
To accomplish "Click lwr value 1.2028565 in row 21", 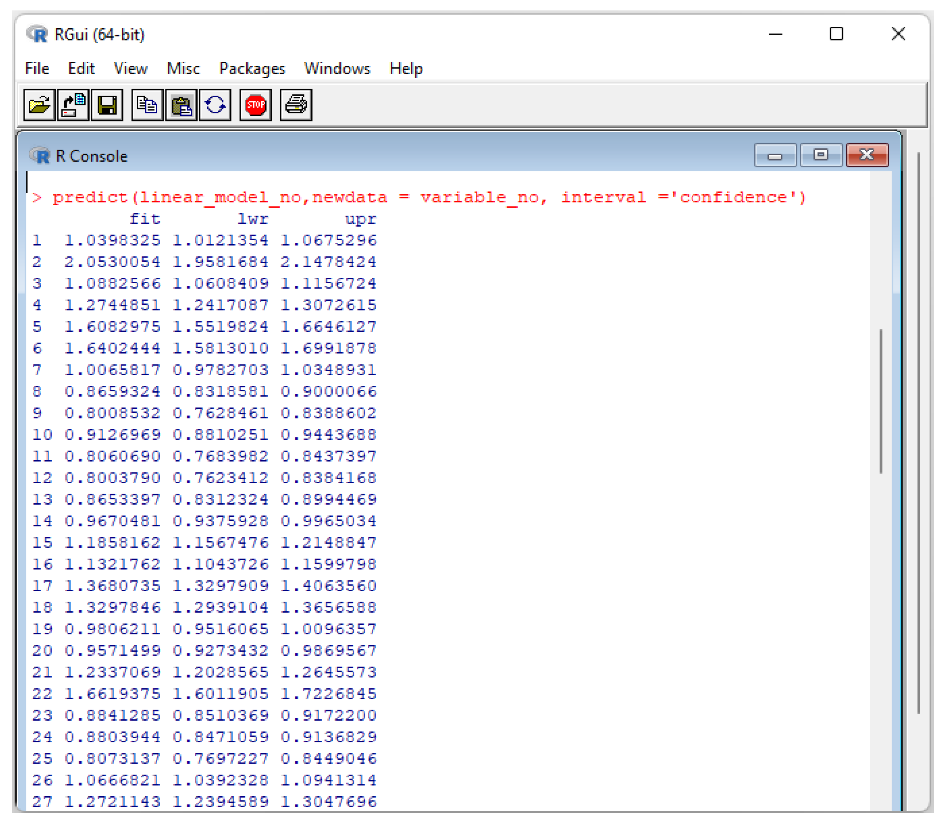I will coord(221,672).
